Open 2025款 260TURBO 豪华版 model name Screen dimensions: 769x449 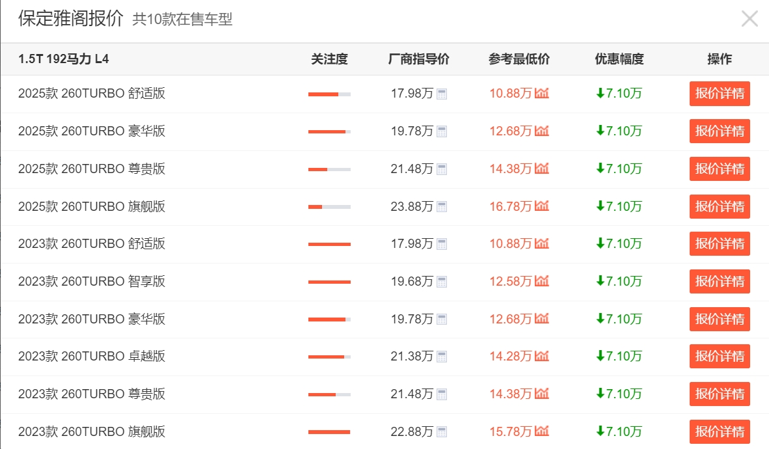point(92,131)
